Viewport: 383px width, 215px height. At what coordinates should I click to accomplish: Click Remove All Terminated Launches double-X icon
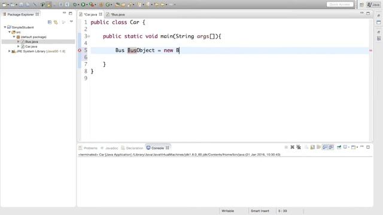299,147
